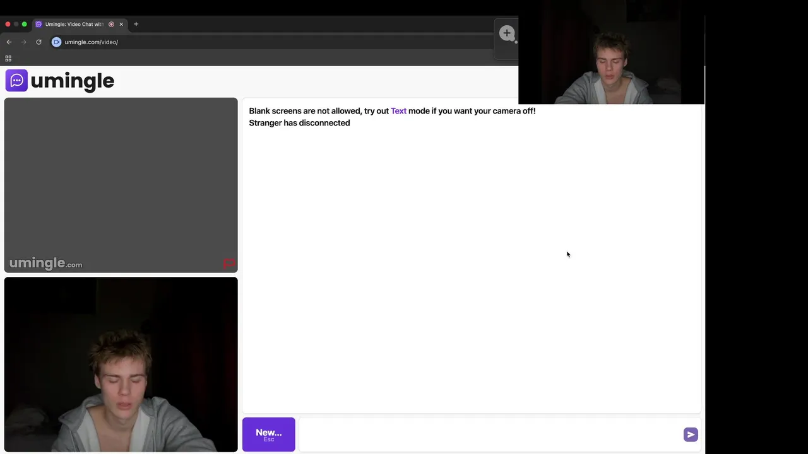Click the Umingle chat bubble logo icon
The image size is (808, 454).
pos(16,81)
